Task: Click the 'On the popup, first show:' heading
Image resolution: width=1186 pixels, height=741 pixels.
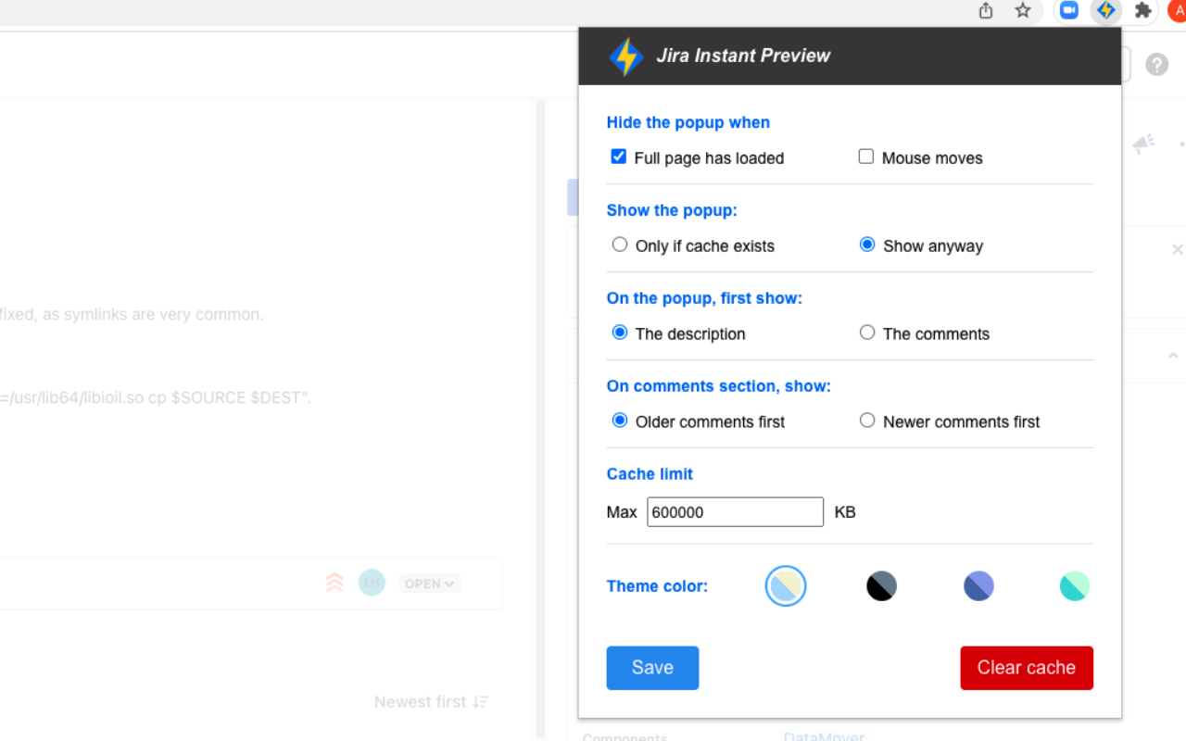Action: [704, 298]
